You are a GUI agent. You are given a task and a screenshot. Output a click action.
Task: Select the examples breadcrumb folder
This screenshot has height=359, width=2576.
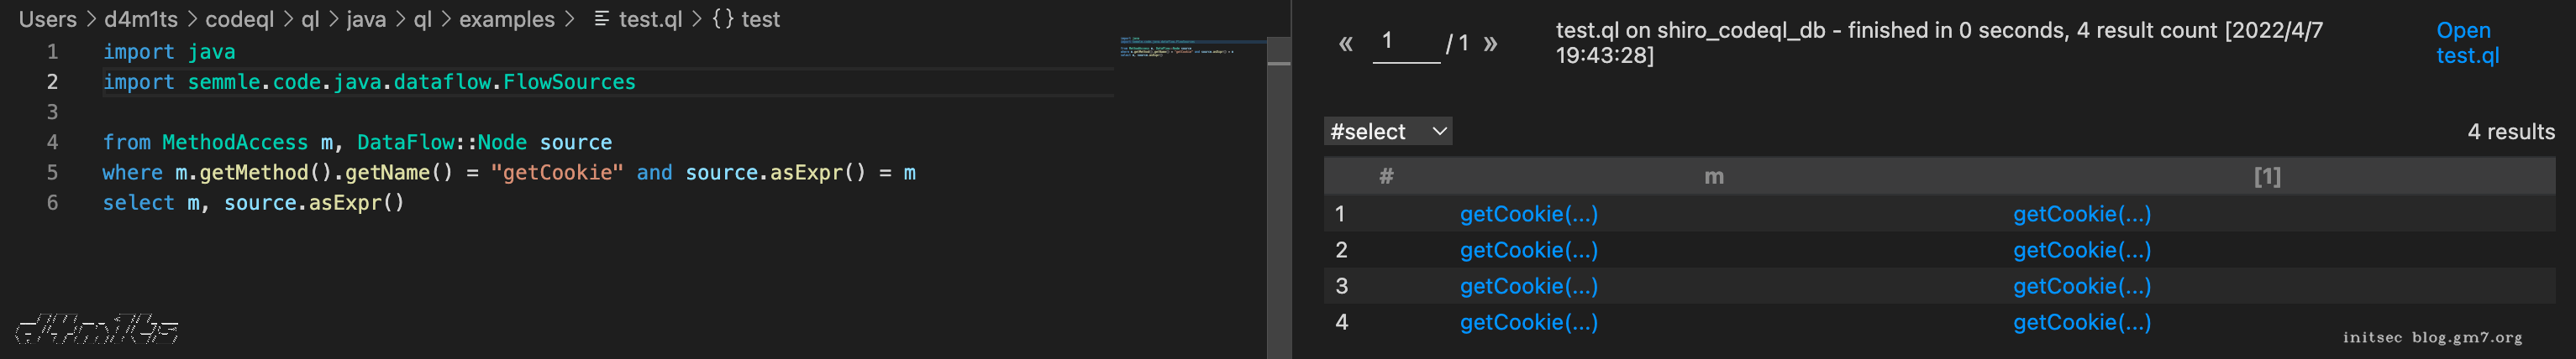(x=506, y=19)
